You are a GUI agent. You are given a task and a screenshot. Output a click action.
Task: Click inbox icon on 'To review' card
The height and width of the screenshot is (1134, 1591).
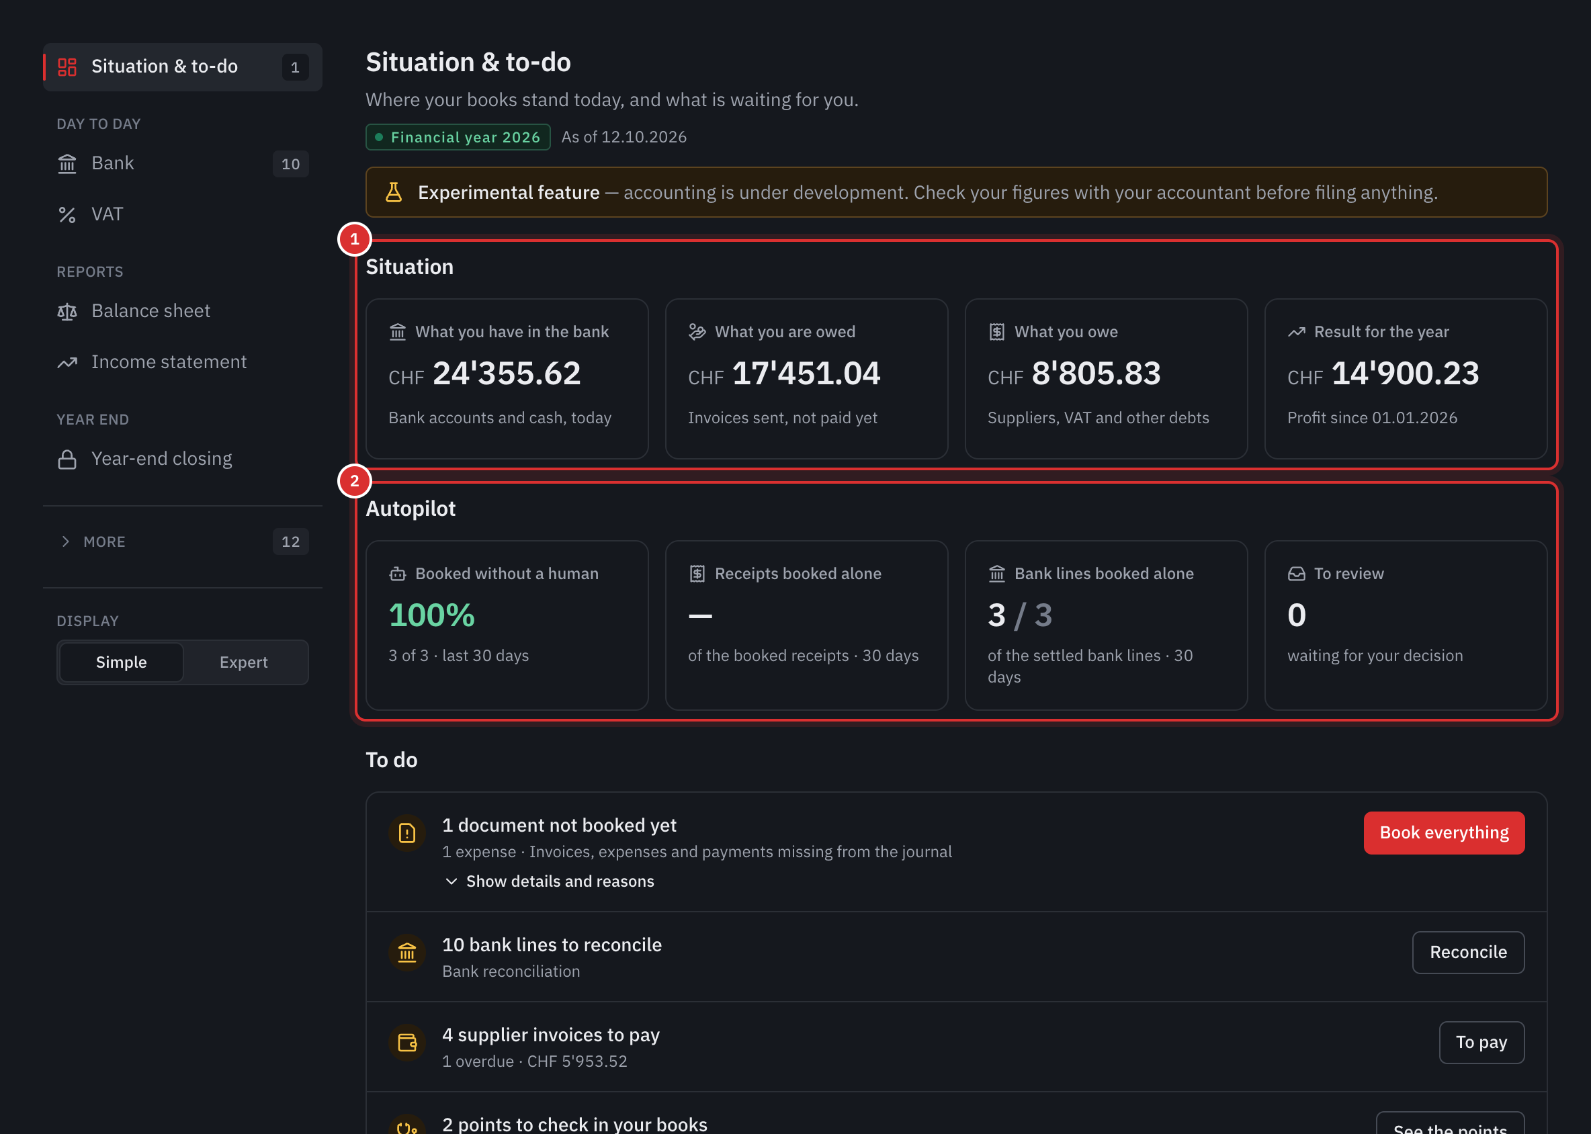(1296, 574)
